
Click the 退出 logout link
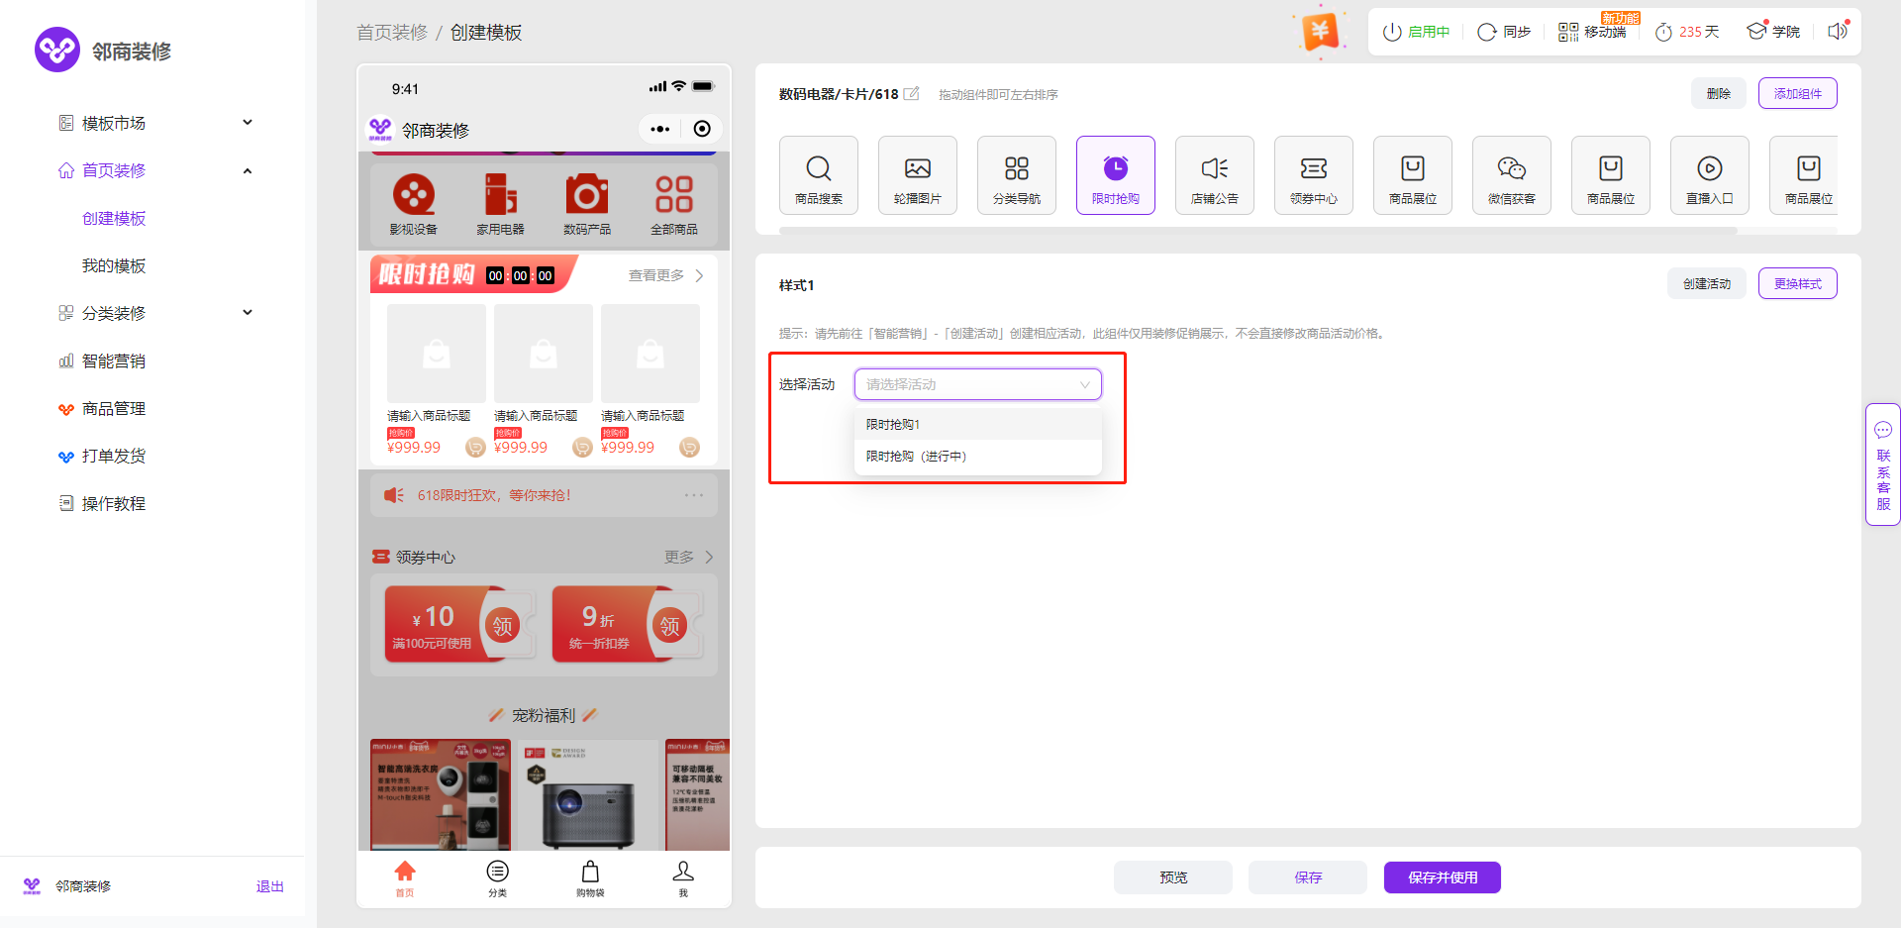pyautogui.click(x=269, y=886)
